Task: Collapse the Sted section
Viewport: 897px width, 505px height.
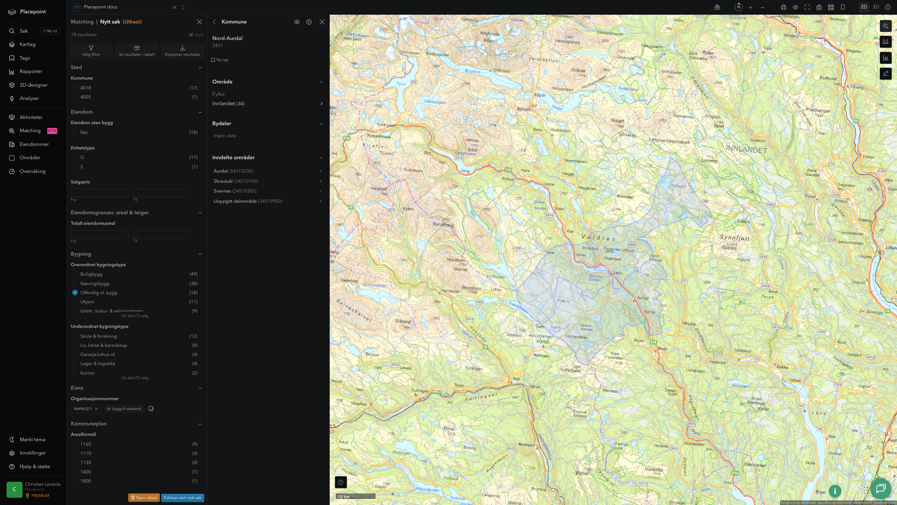Action: (x=200, y=67)
